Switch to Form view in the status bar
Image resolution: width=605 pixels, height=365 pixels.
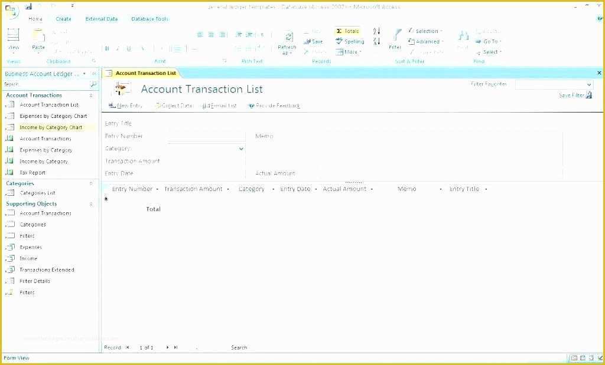coord(574,359)
